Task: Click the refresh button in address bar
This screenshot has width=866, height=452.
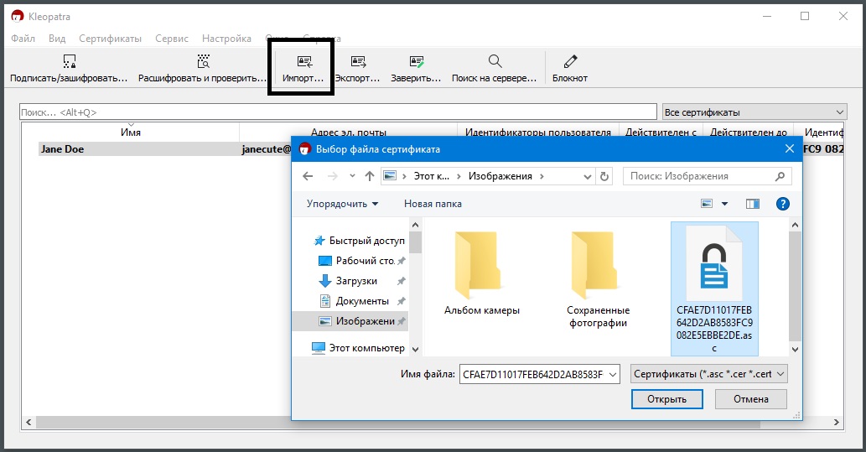Action: [604, 176]
